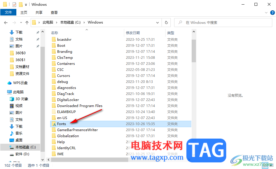Click the Refresh button beside the address bar
Viewport: 276px width, 169px height.
pos(166,23)
